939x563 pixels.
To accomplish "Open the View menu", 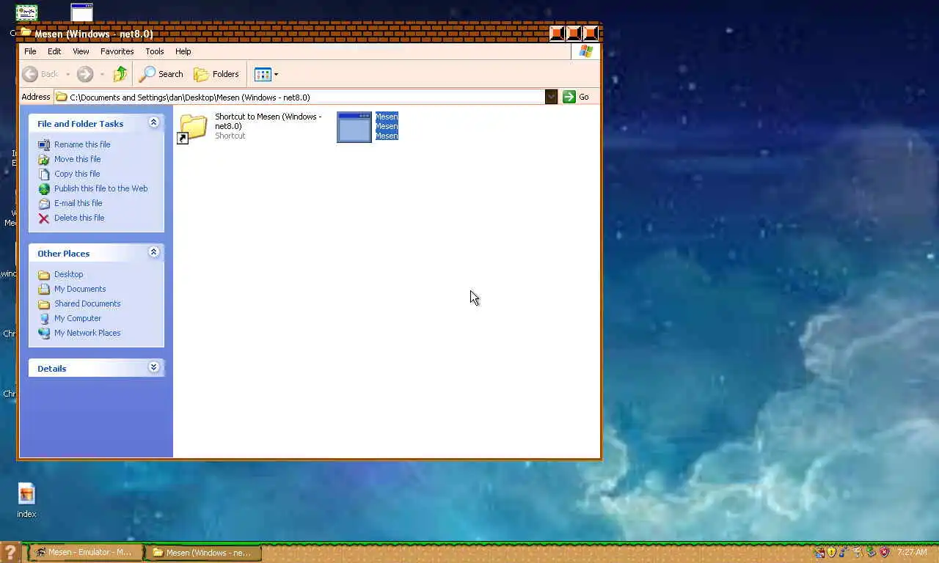I will [81, 51].
